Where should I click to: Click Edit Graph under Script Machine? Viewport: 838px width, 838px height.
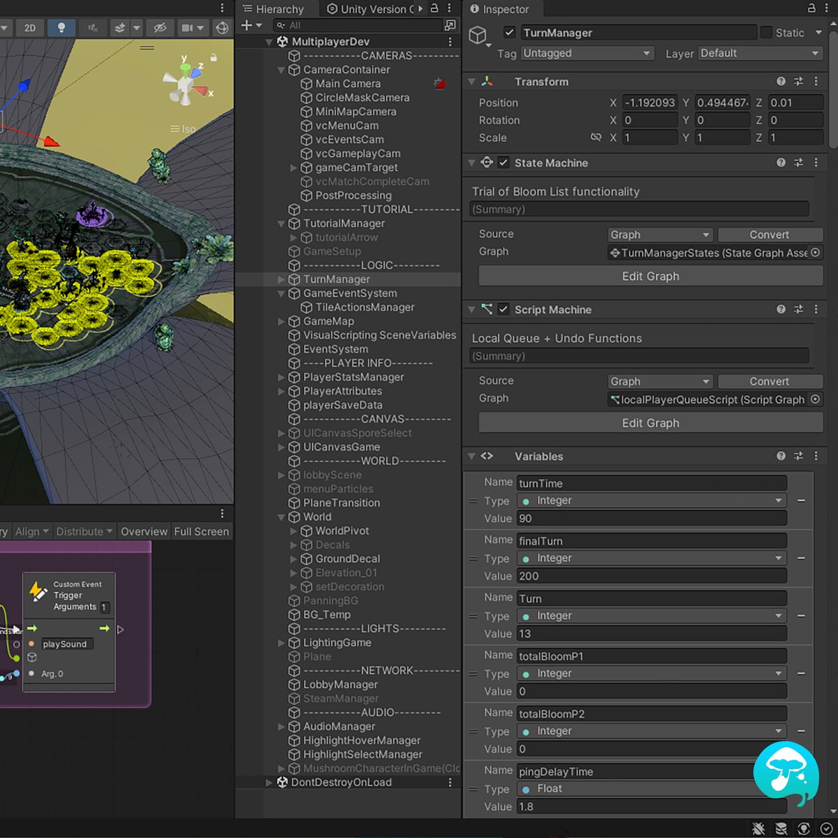pos(650,423)
